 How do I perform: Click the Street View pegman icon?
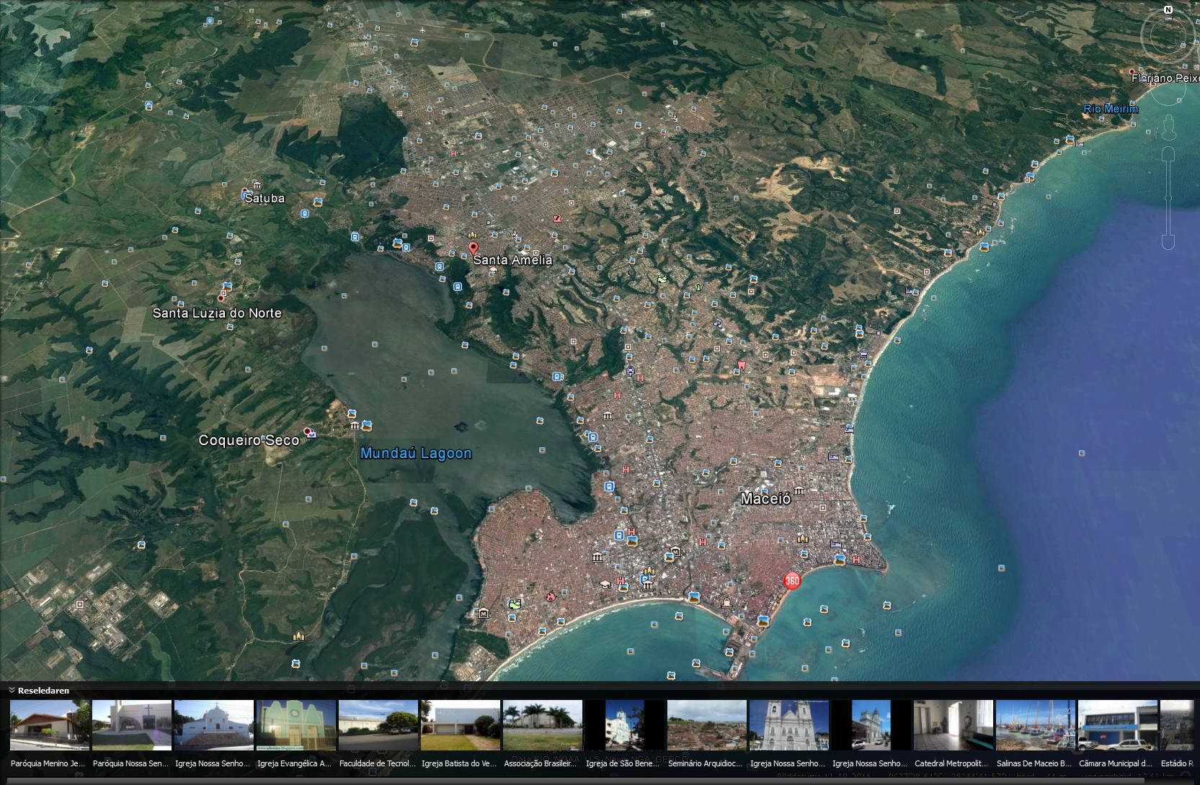tap(1168, 127)
